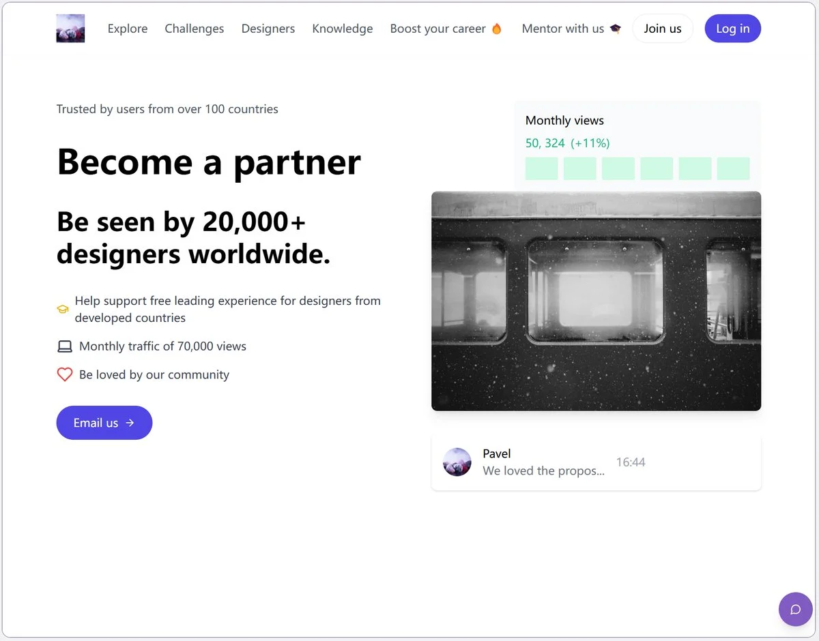Navigate to Knowledge
The height and width of the screenshot is (641, 819).
tap(343, 29)
